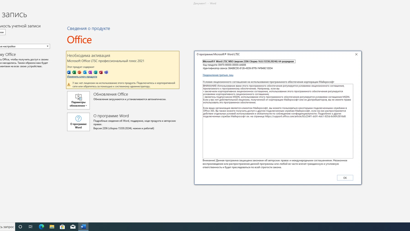Click the taskbar search box

click(x=8, y=227)
